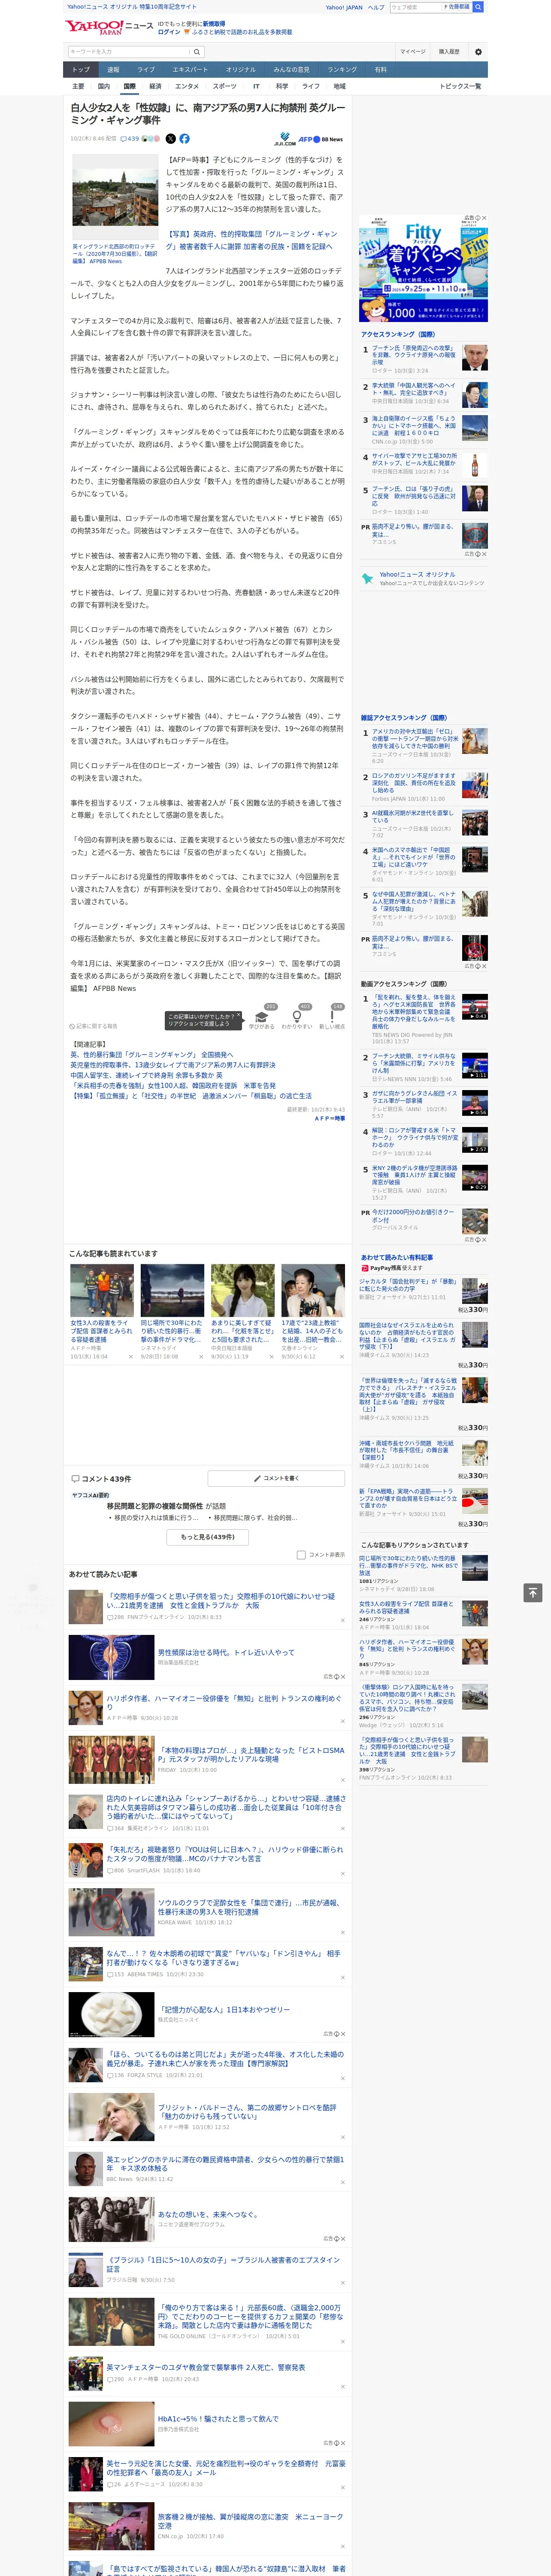The height and width of the screenshot is (2576, 551).
Task: Click もっと見る(439件) button
Action: click(x=208, y=1537)
